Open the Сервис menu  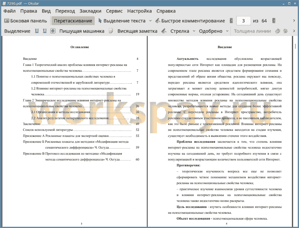(x=114, y=11)
